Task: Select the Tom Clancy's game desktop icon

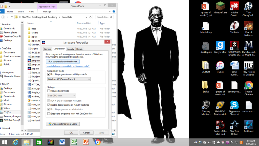Action: click(248, 9)
